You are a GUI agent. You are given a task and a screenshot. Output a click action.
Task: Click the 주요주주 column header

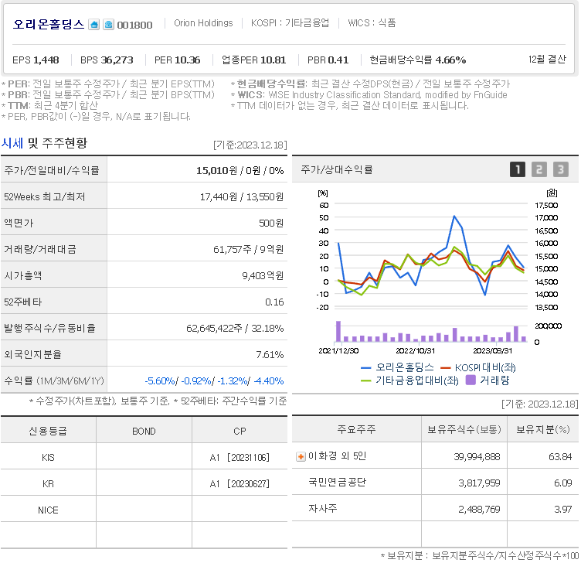[x=356, y=429]
